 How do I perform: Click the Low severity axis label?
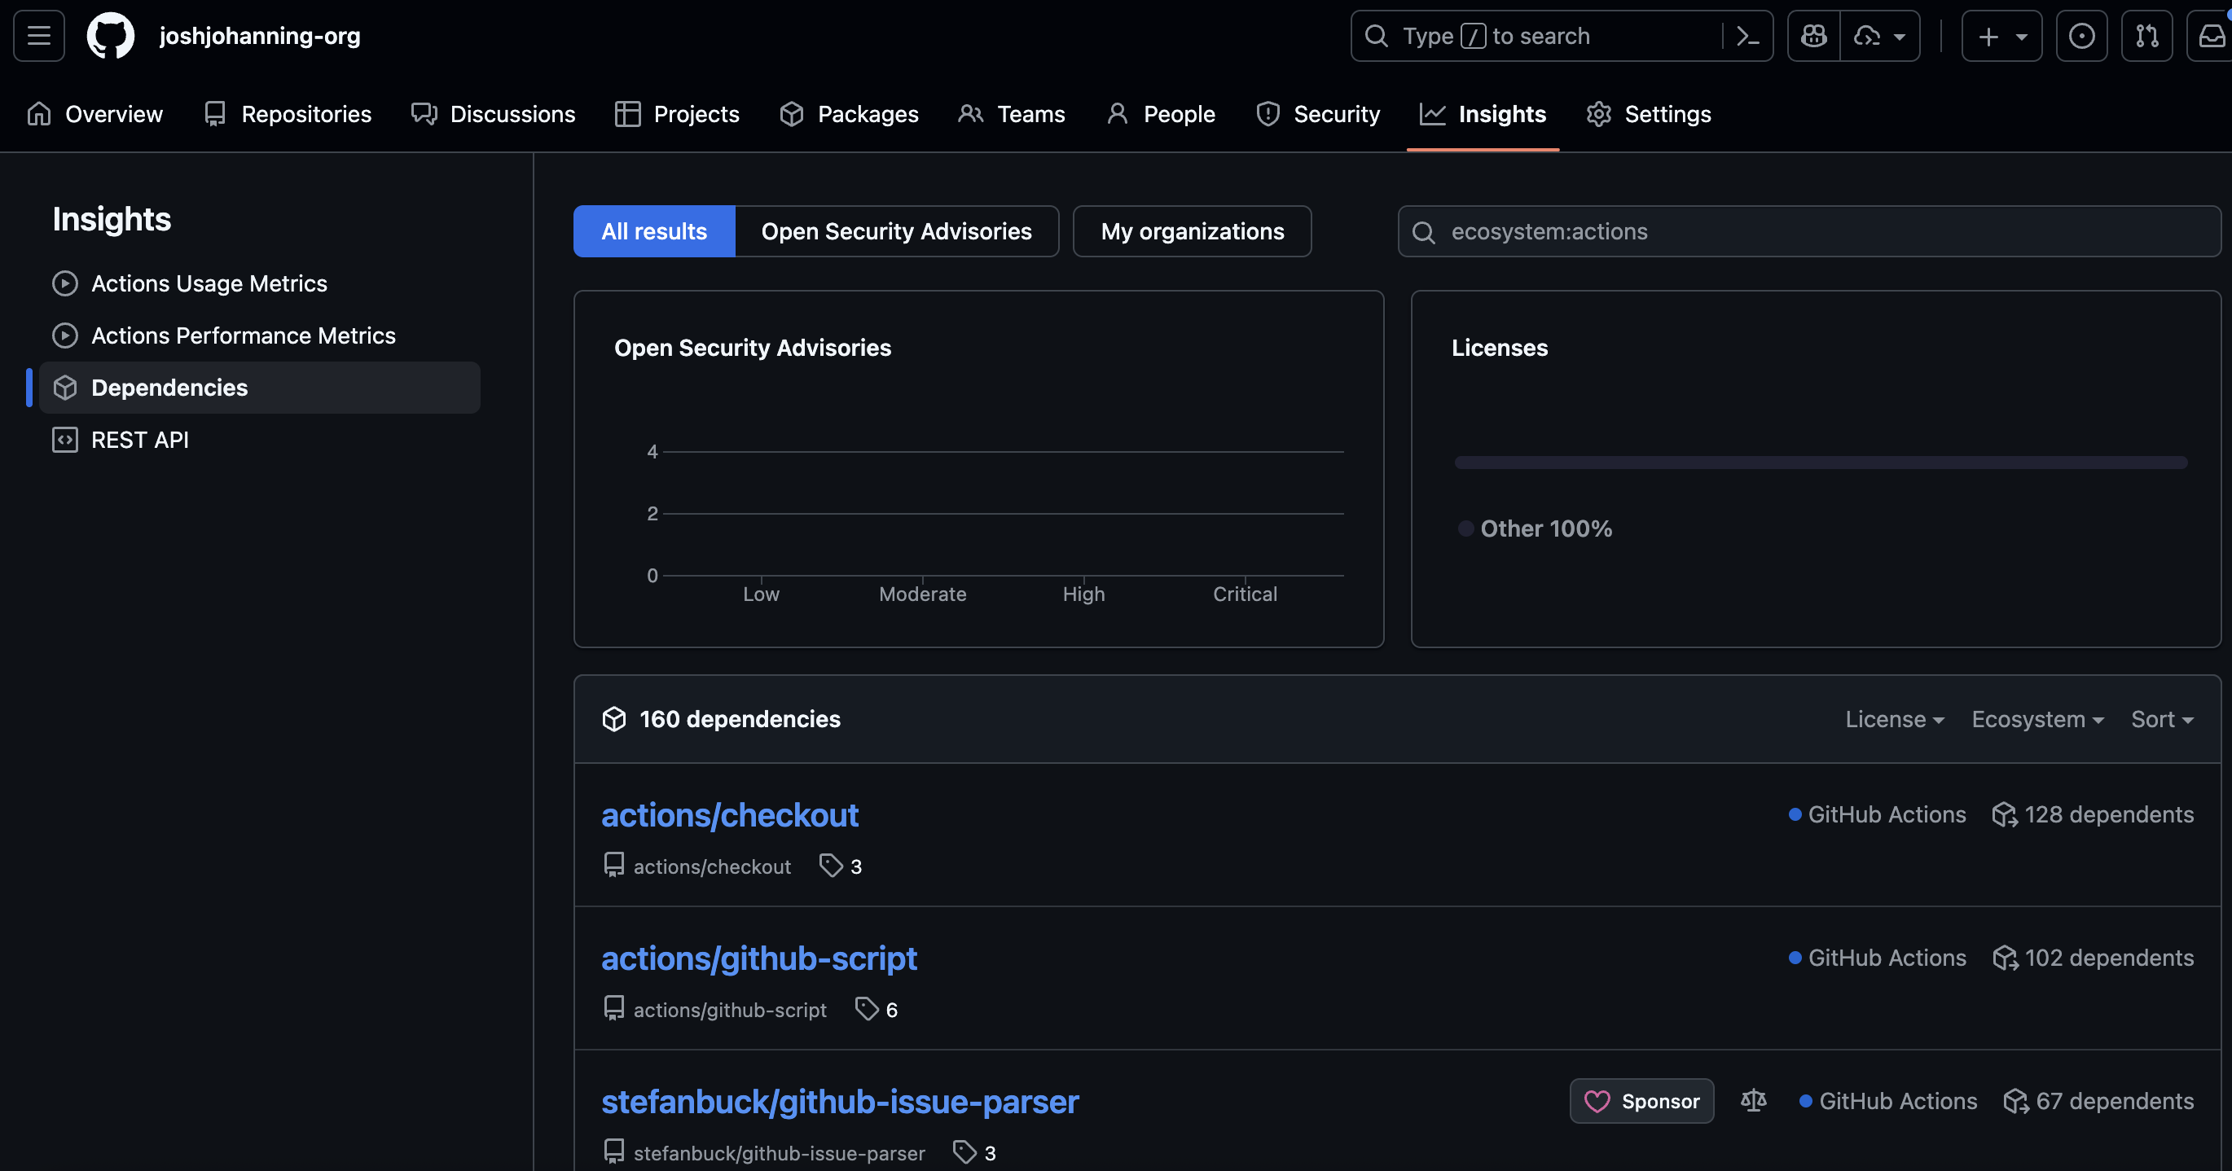pyautogui.click(x=761, y=594)
